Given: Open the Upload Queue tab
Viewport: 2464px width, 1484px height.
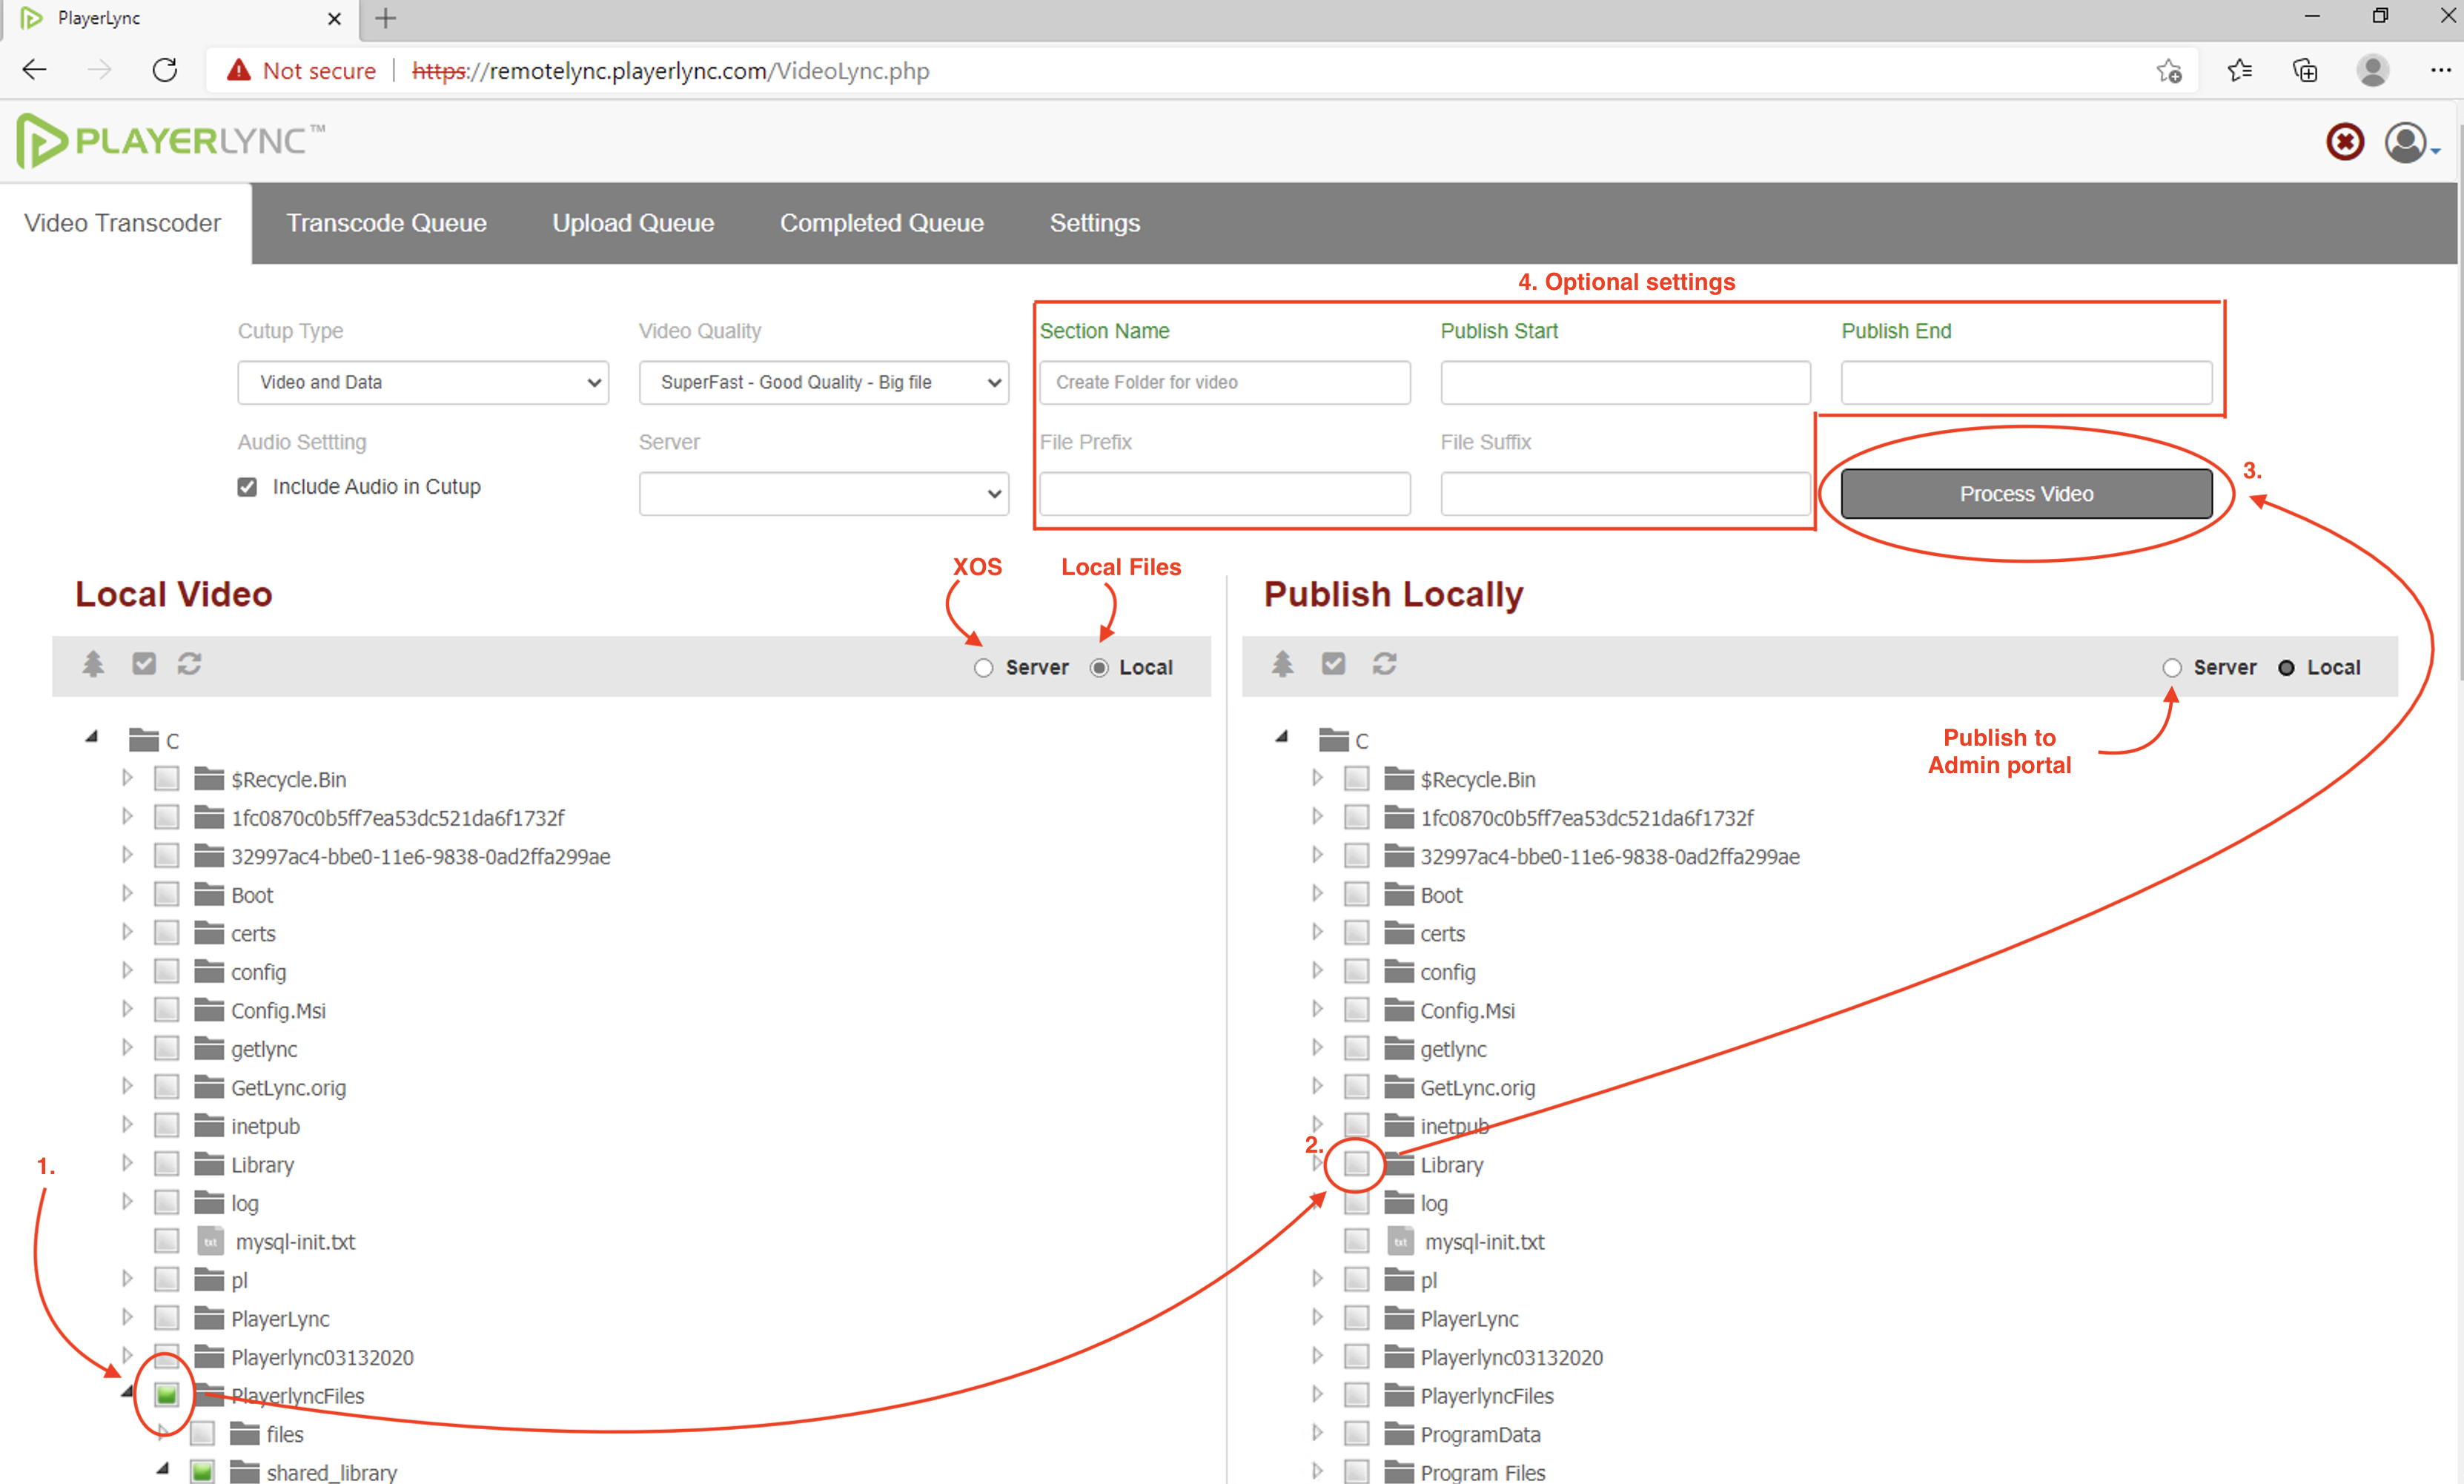Looking at the screenshot, I should 633,223.
